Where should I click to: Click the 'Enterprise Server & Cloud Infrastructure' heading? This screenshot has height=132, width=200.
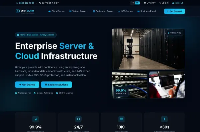click(56, 51)
